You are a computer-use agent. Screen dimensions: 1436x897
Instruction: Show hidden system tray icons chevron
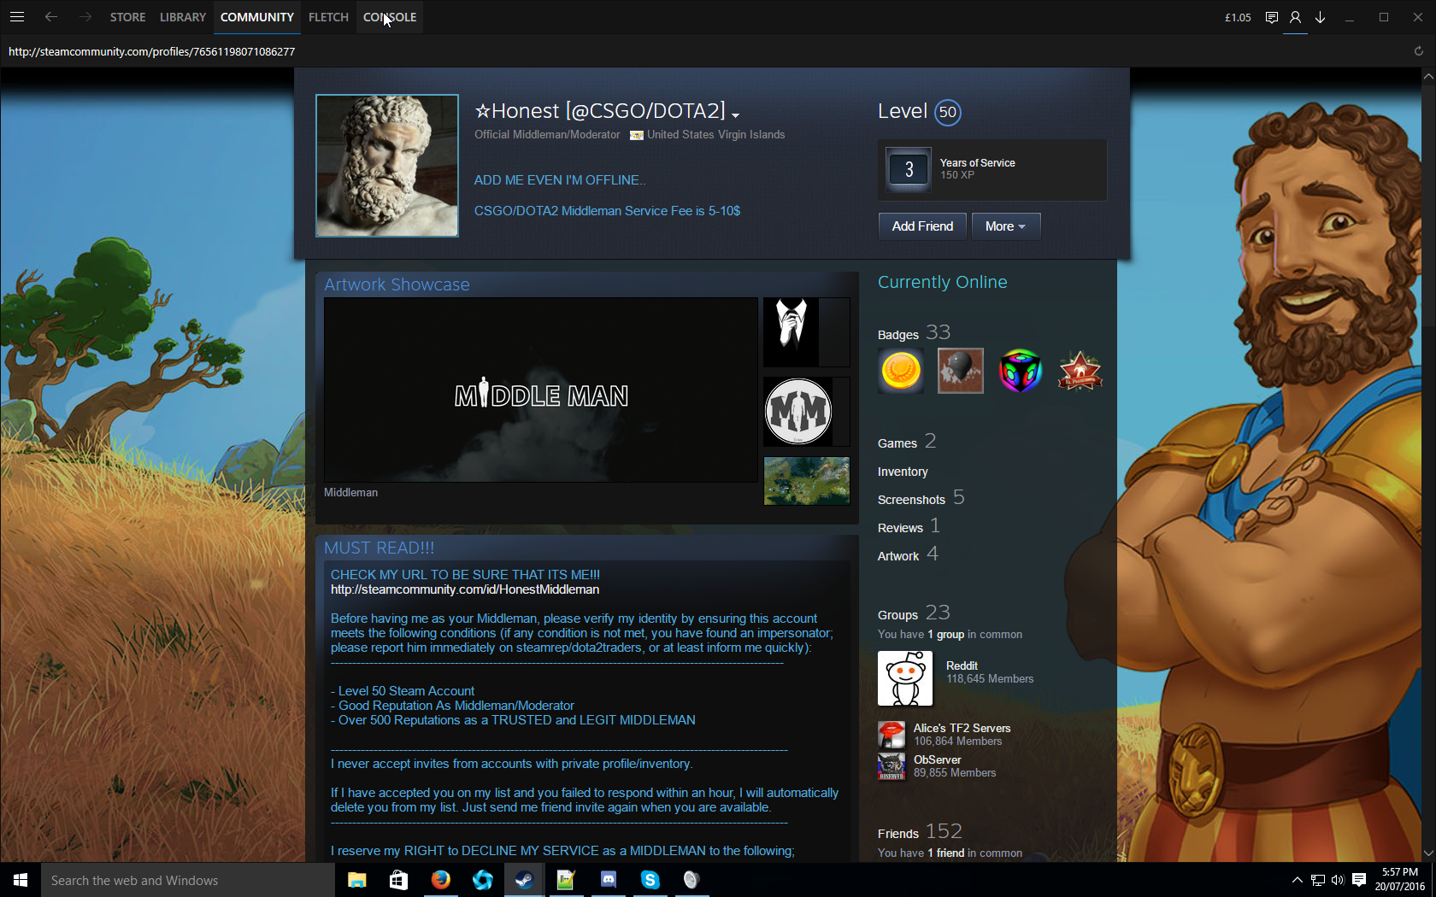(1297, 880)
